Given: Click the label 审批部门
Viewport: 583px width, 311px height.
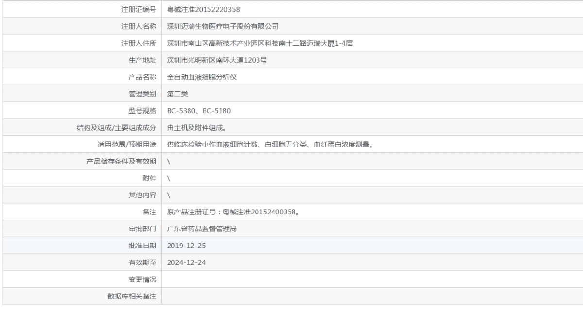Looking at the screenshot, I should click(142, 229).
